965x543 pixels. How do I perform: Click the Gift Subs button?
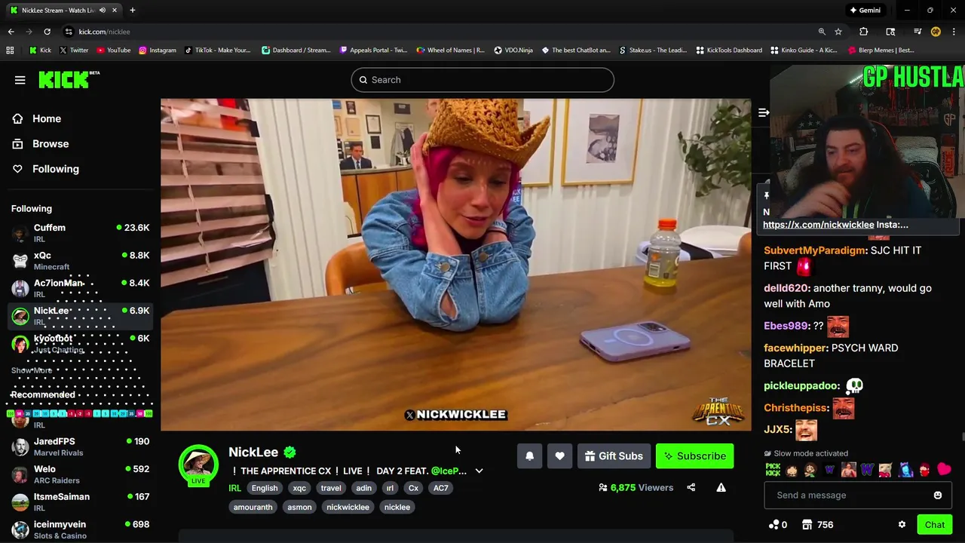pos(614,456)
